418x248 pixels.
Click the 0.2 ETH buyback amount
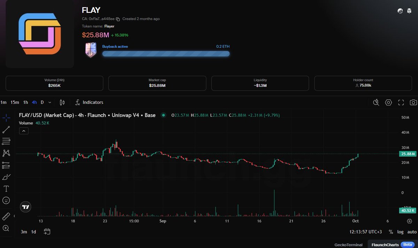223,46
